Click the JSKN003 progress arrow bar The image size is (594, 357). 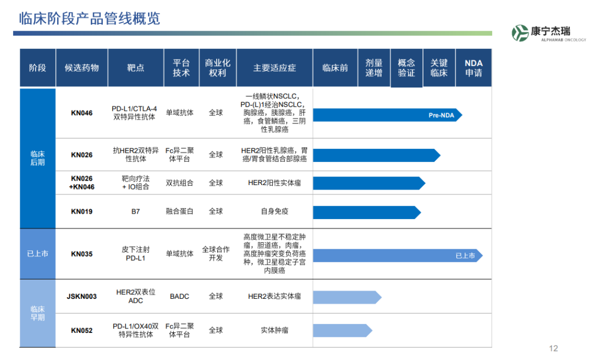pos(348,297)
